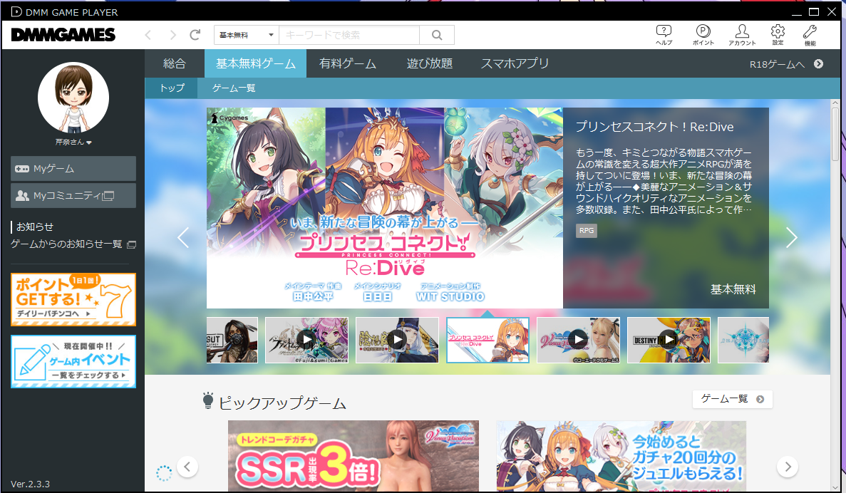
Task: Select the Princess Connect carousel thumbnail
Action: [x=488, y=340]
